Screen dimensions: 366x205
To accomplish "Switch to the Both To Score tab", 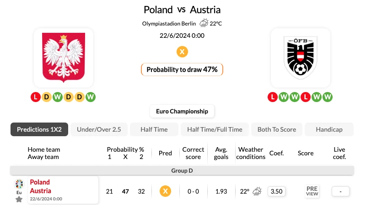I will pyautogui.click(x=277, y=129).
